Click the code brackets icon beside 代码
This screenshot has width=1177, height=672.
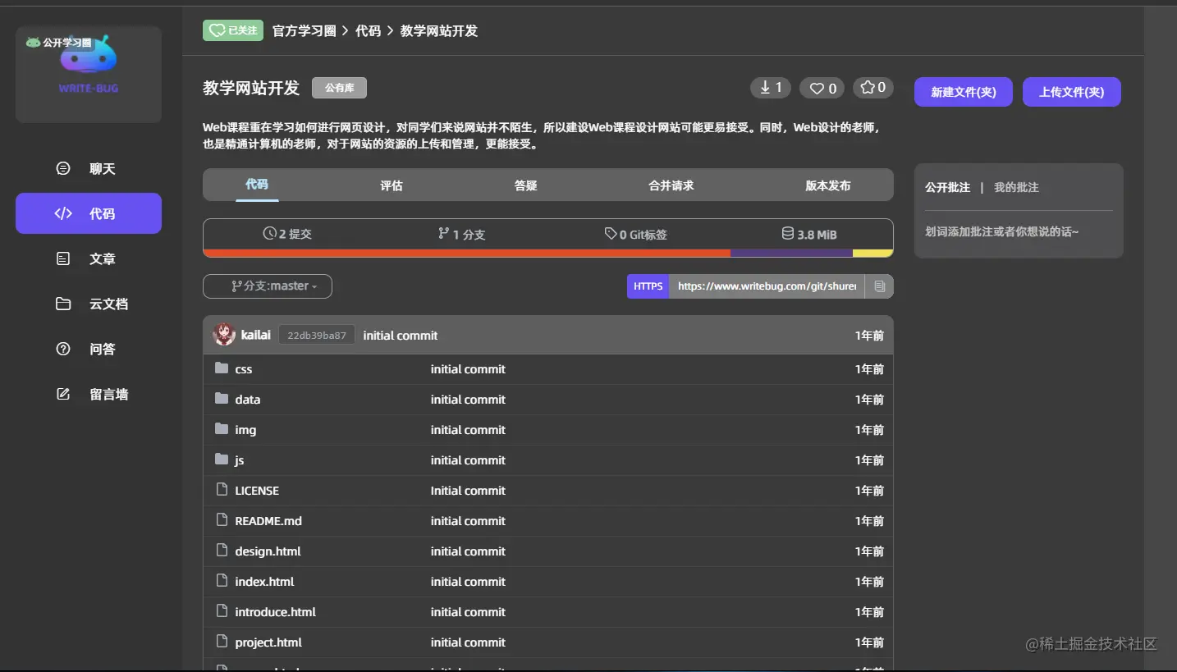coord(63,213)
